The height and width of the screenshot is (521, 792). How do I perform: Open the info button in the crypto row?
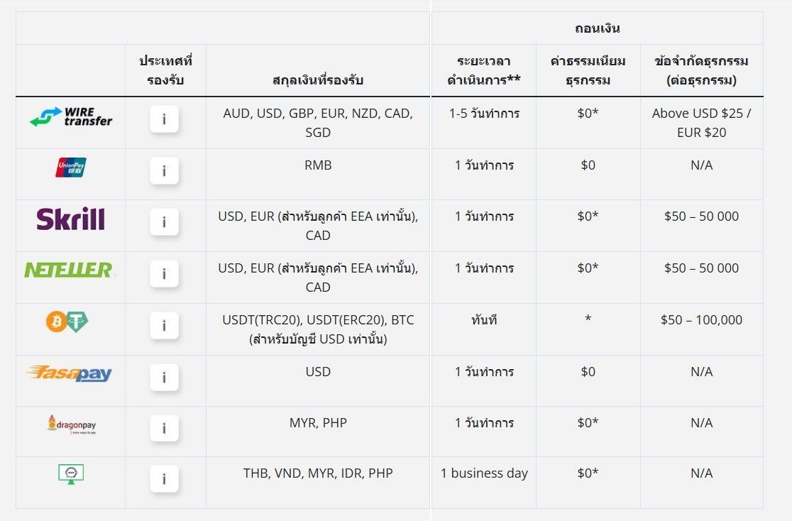click(x=164, y=325)
